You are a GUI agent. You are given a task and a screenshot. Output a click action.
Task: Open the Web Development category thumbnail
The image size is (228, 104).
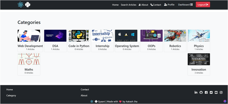pyautogui.click(x=29, y=36)
